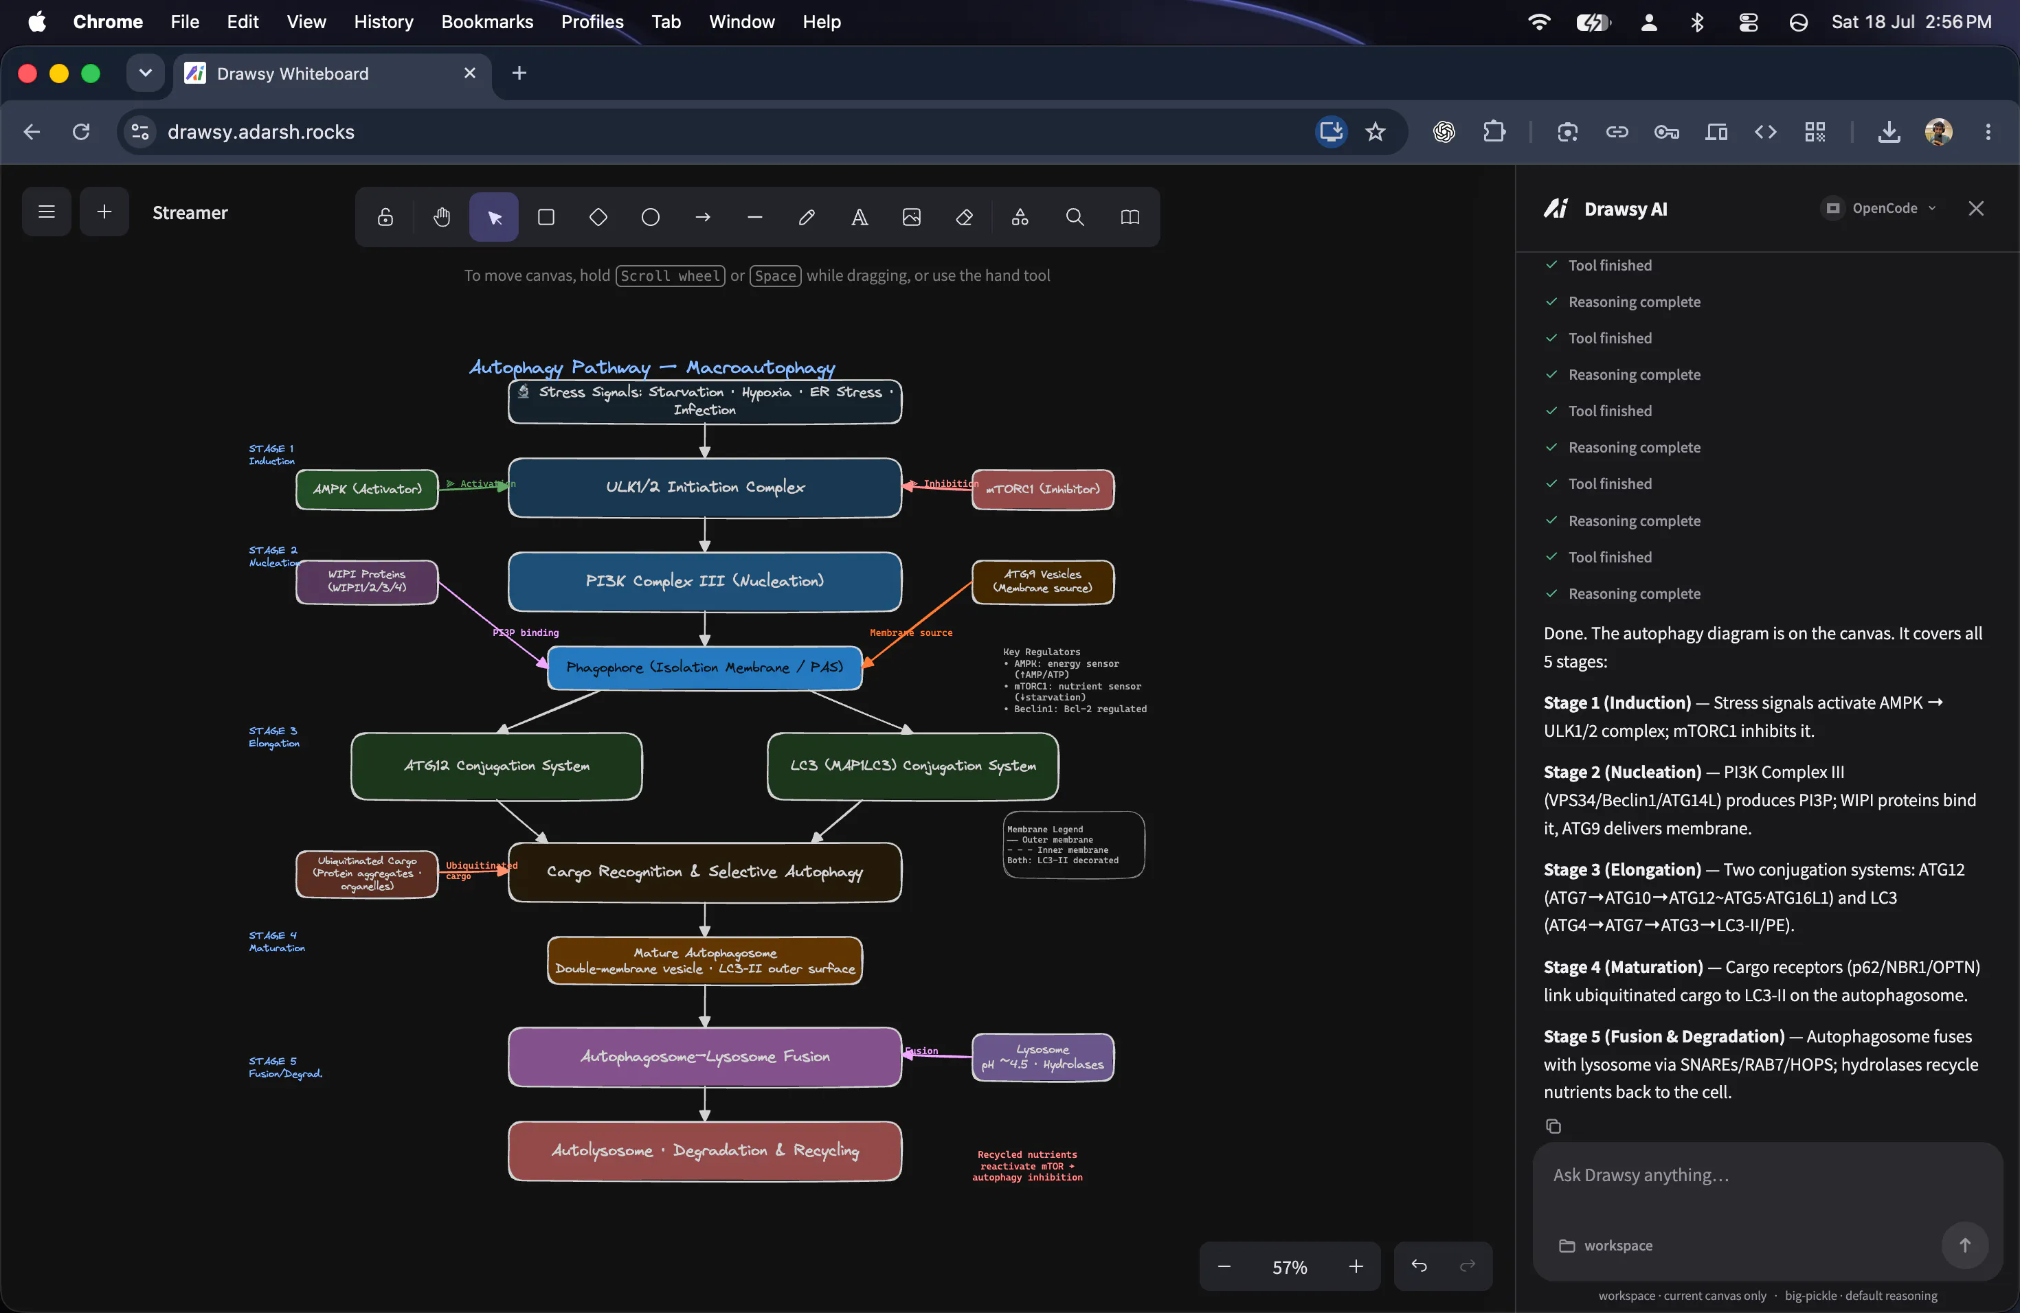2020x1313 pixels.
Task: Open the Wi-Fi status menu
Action: point(1539,22)
